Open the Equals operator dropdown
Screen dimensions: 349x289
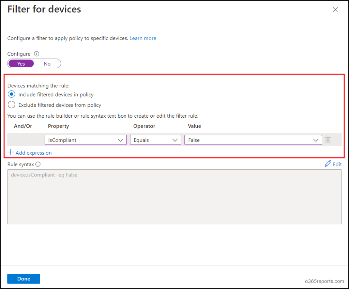pos(155,140)
